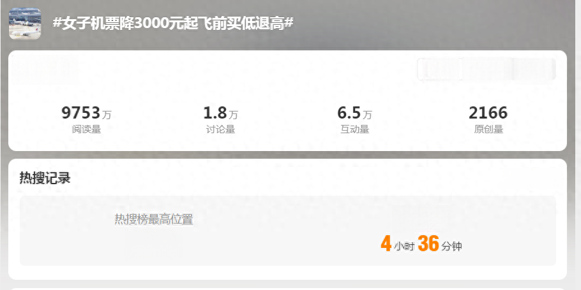
Task: Select the 6.5 interaction count number
Action: click(x=349, y=113)
